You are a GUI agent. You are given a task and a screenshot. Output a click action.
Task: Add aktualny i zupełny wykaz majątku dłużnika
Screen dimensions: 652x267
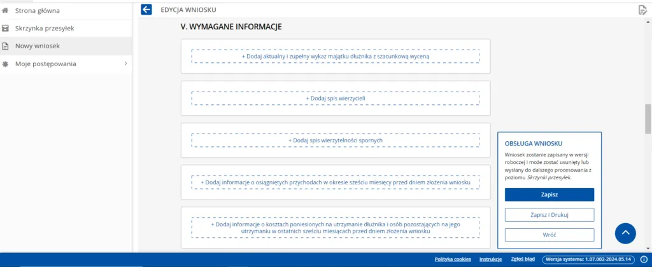coord(336,56)
